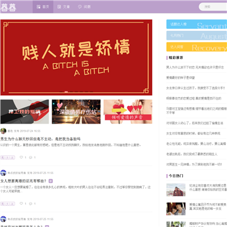This screenshot has height=227, width=227.
Task: Open recommended link 对男医生一见钟情
Action: pyautogui.click(x=194, y=165)
